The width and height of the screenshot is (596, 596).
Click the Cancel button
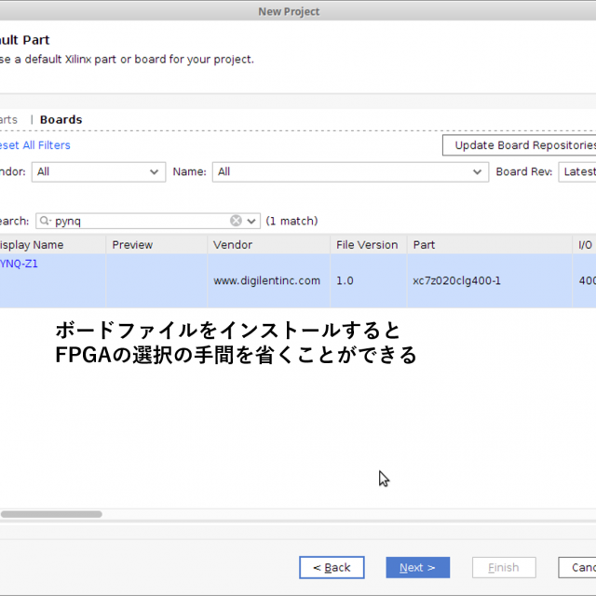(577, 567)
